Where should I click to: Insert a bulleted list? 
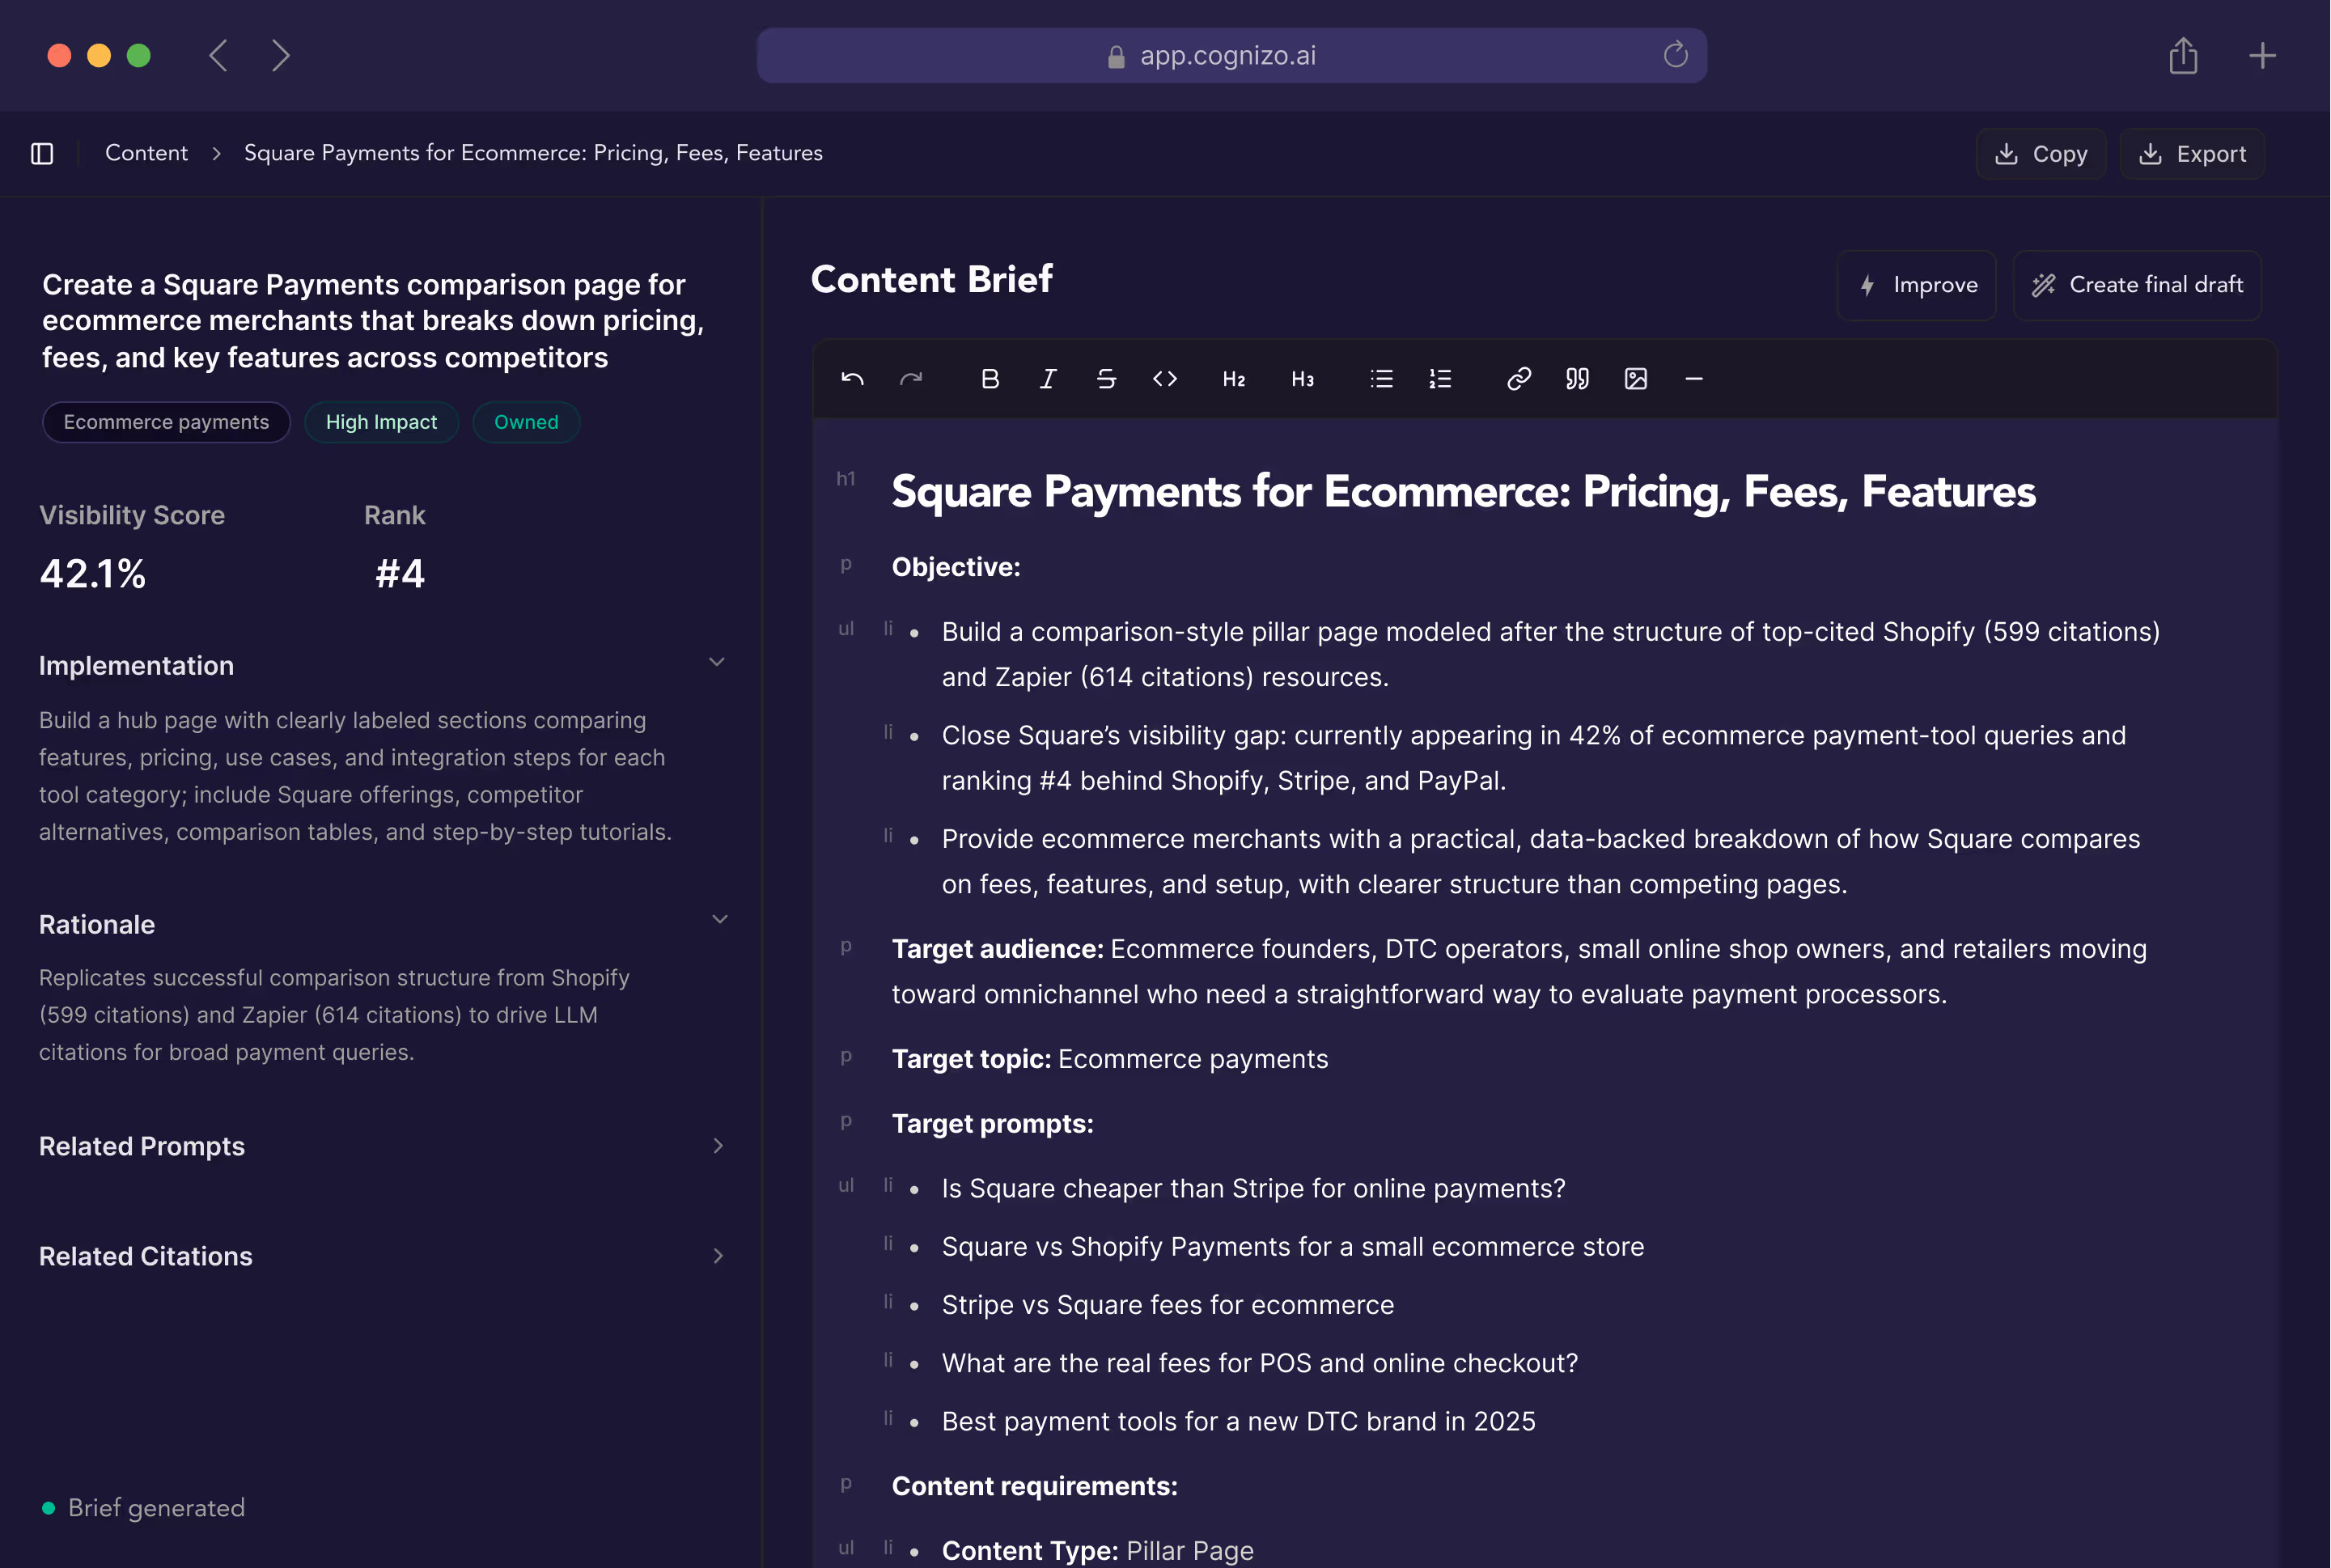[1380, 379]
